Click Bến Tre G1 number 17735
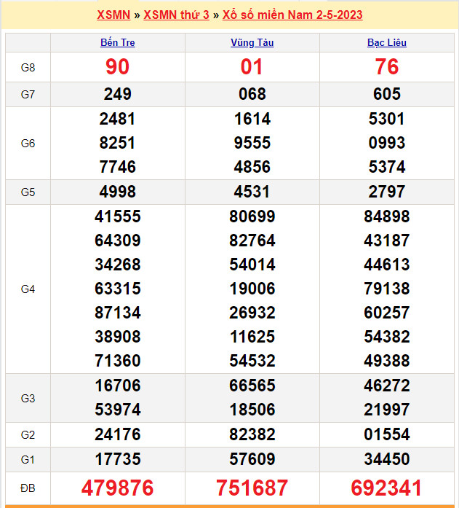This screenshot has height=508, width=459. pyautogui.click(x=118, y=459)
